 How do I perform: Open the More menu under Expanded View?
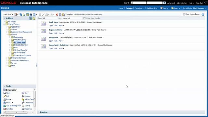pyautogui.click(x=61, y=33)
